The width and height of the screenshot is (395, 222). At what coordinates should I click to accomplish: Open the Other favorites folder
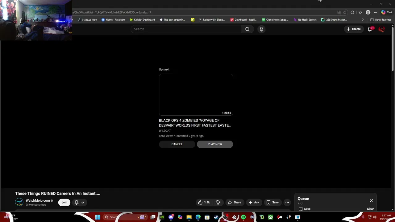pos(381,20)
